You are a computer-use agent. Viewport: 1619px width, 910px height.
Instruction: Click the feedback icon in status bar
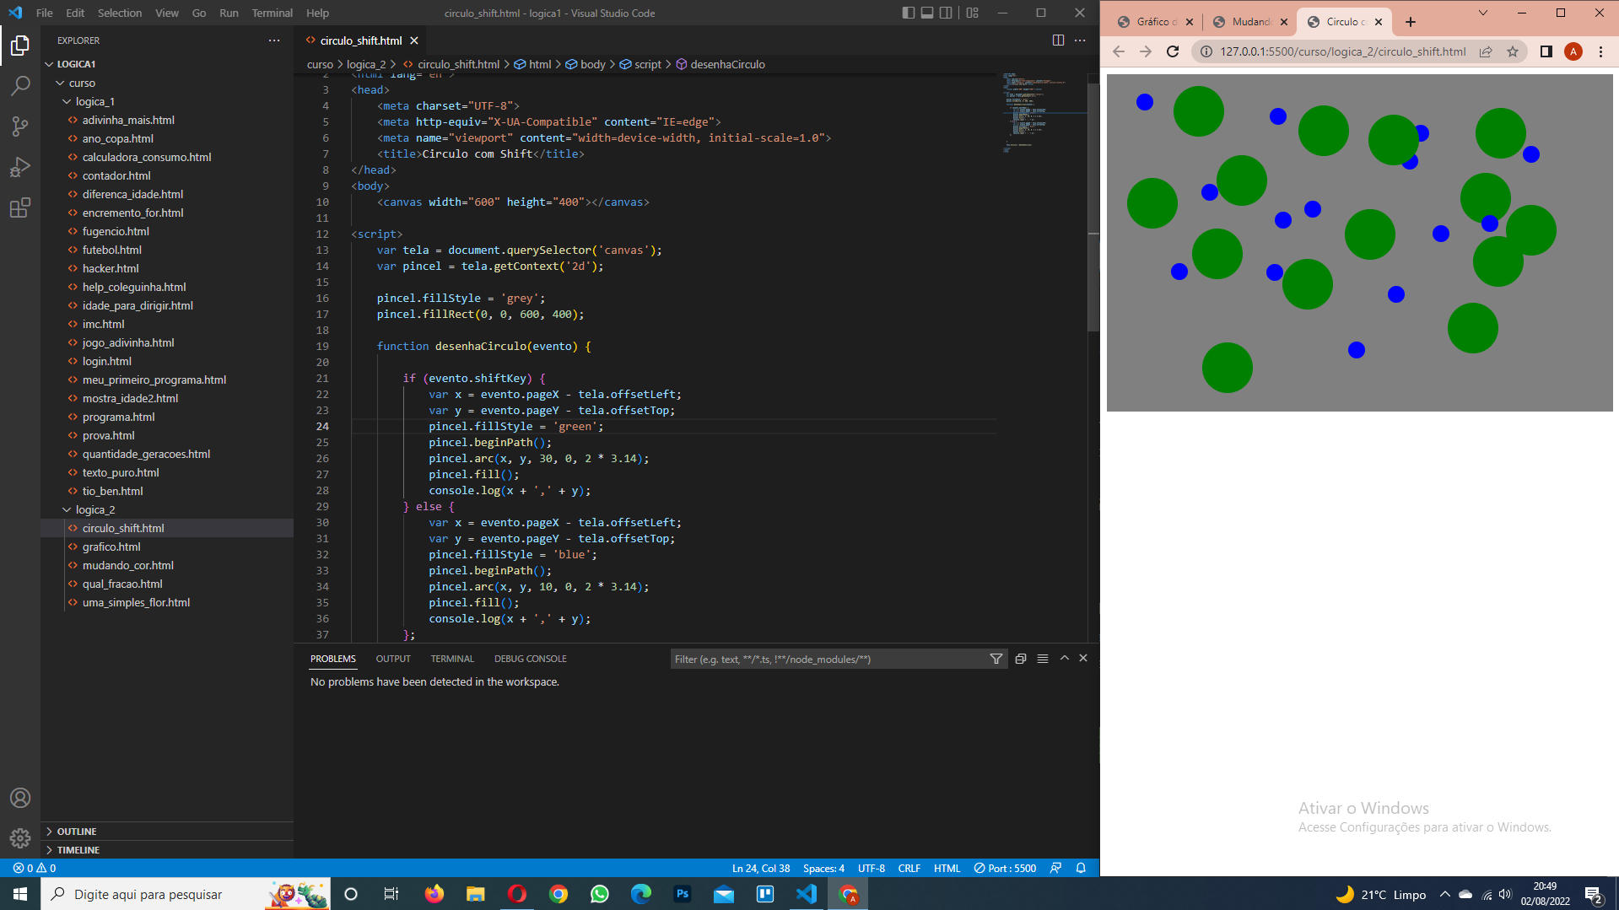coord(1055,868)
